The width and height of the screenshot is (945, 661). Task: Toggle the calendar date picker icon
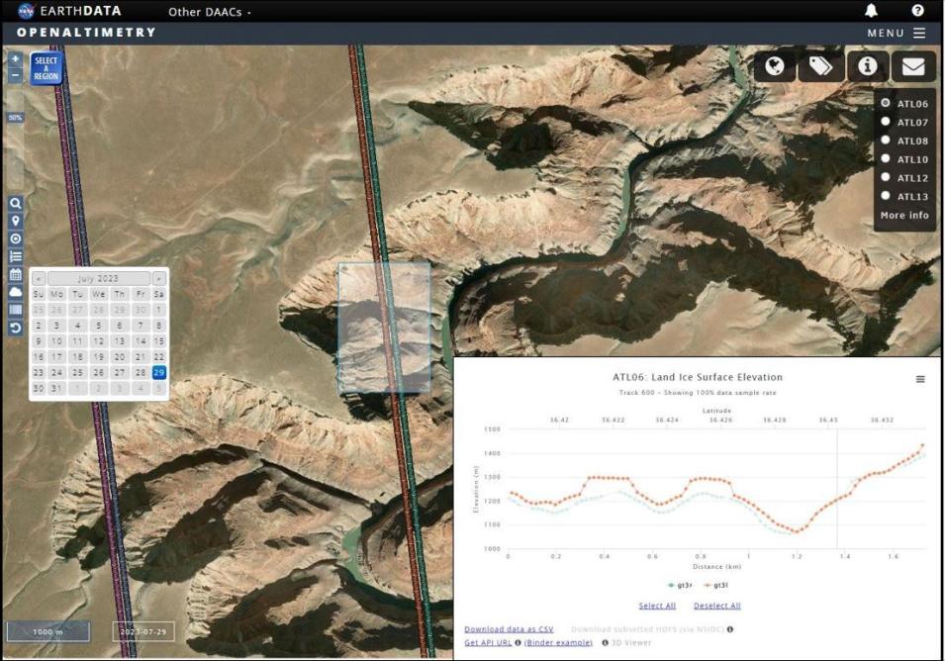tap(16, 275)
